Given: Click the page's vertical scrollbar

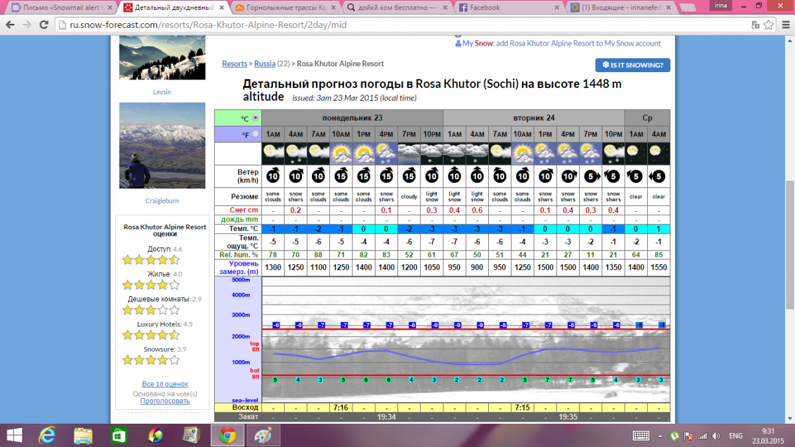Looking at the screenshot, I should 789,244.
